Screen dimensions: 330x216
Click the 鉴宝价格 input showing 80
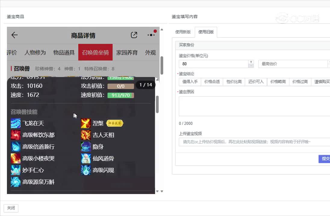tap(213, 64)
